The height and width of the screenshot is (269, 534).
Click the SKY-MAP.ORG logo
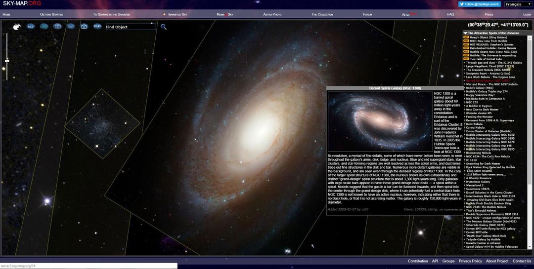click(x=22, y=4)
